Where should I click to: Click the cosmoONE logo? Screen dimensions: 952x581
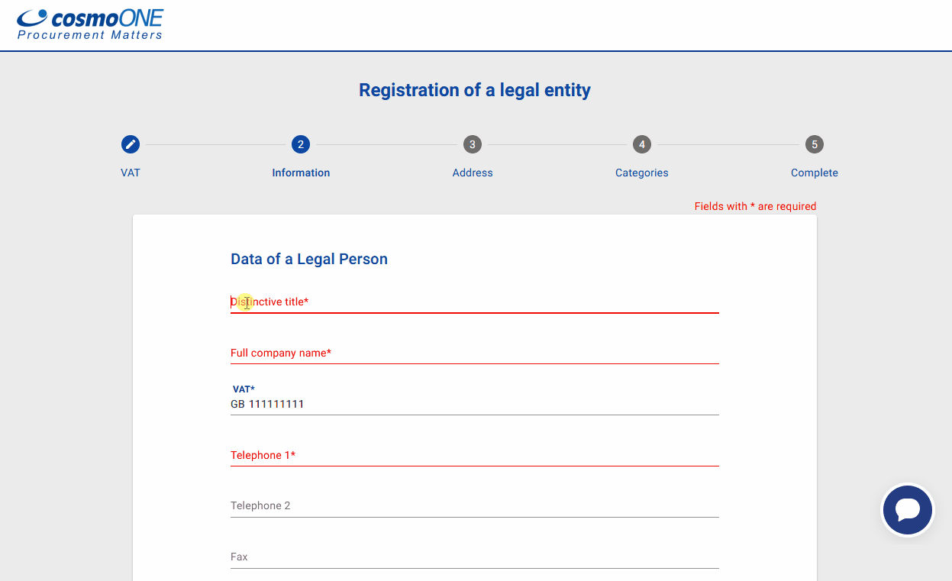tap(90, 24)
